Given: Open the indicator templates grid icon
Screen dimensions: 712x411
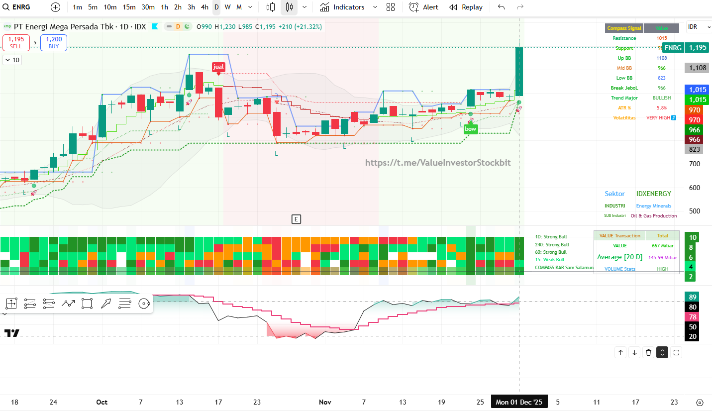Looking at the screenshot, I should pyautogui.click(x=391, y=7).
